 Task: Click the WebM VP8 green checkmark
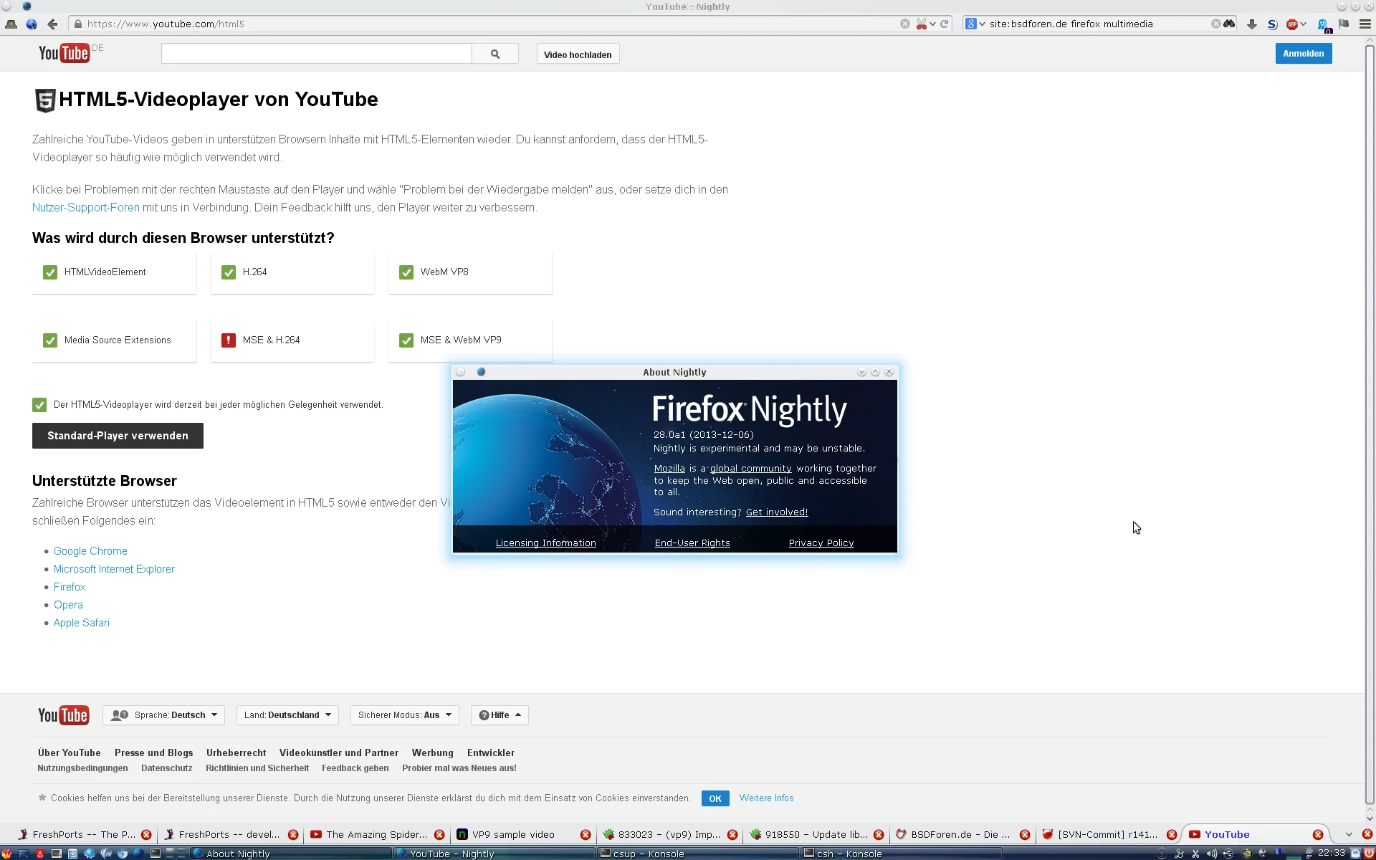[x=406, y=272]
